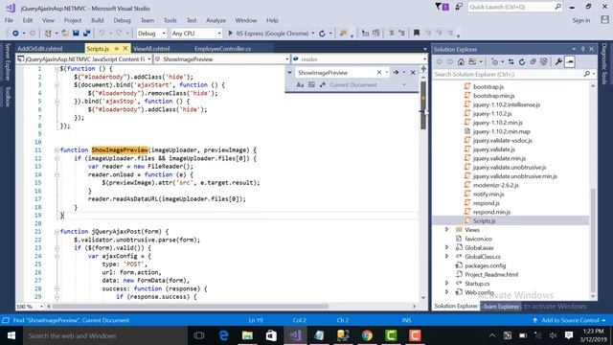
Task: Home icon in Solution Explorer toolbar
Action: (461, 61)
